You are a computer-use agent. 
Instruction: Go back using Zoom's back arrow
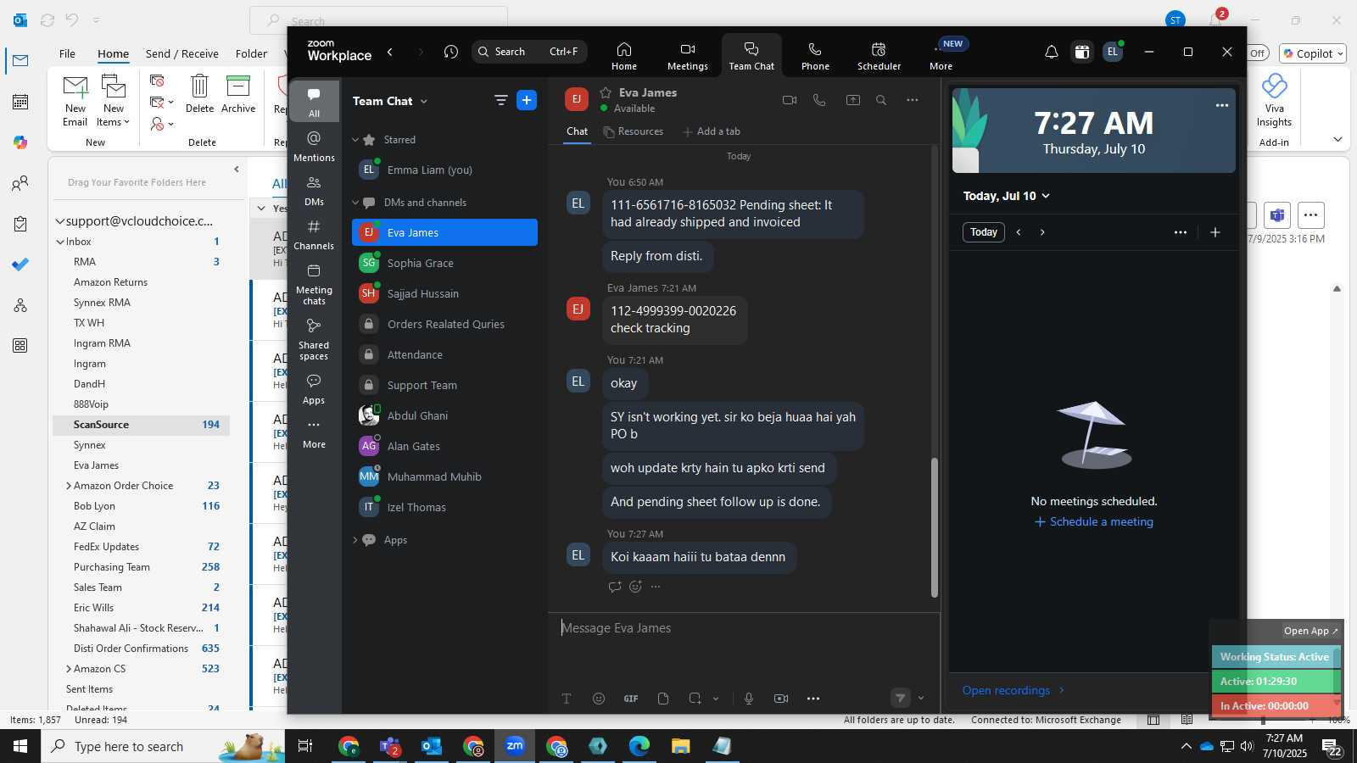click(x=390, y=52)
